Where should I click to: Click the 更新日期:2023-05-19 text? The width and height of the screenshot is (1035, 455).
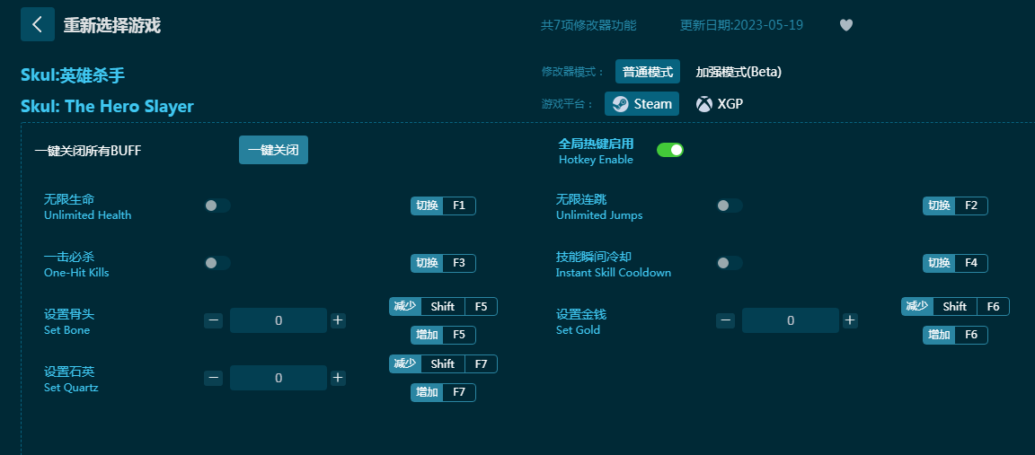pos(742,25)
